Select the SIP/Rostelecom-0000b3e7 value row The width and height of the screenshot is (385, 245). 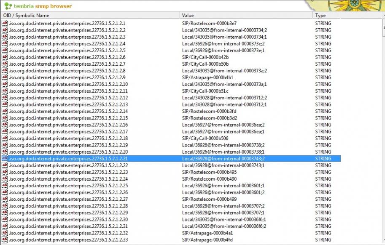click(x=171, y=23)
